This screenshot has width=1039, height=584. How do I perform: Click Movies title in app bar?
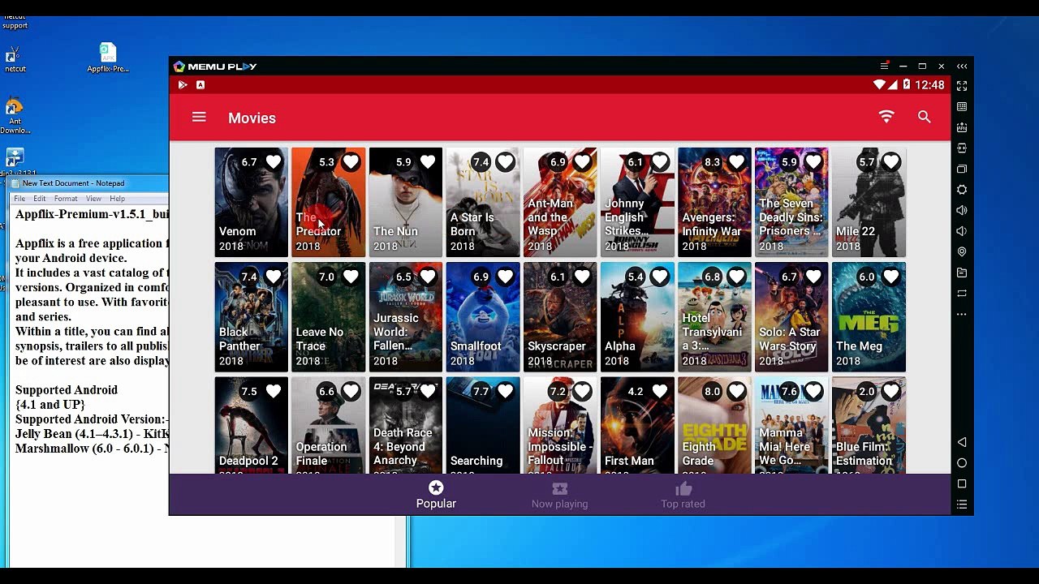[252, 118]
